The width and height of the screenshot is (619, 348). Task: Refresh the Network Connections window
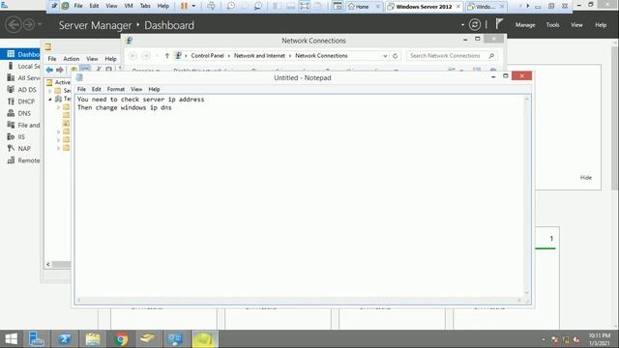click(395, 56)
